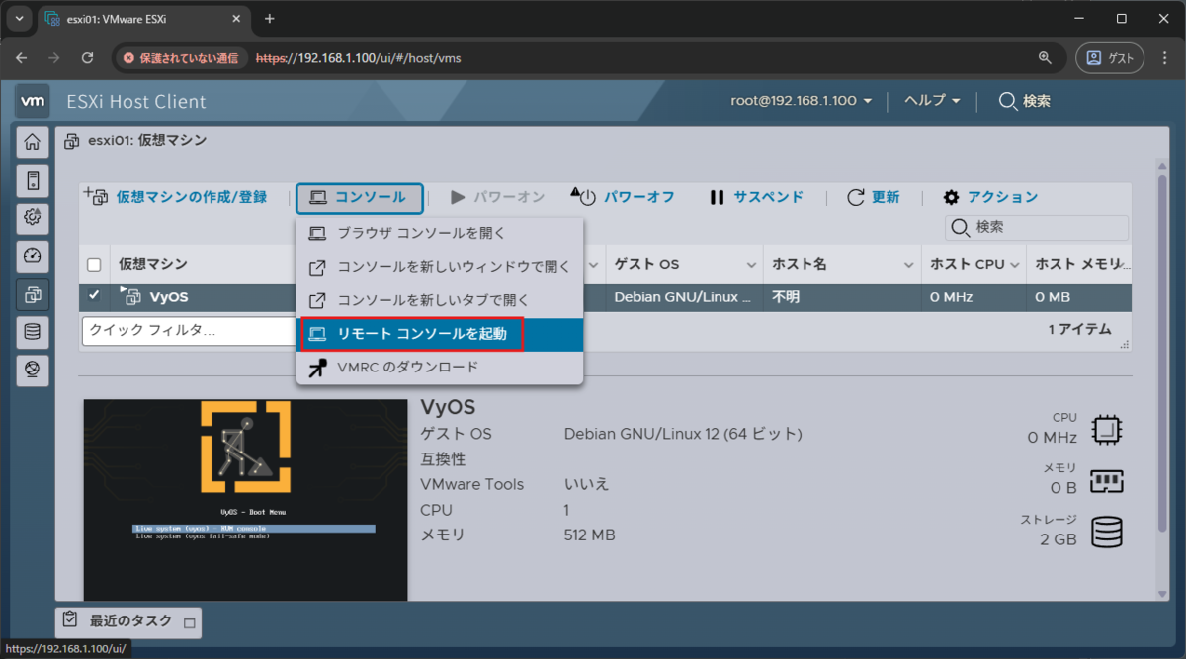This screenshot has height=659, width=1186.
Task: Click the パワーオフ button
Action: (624, 197)
